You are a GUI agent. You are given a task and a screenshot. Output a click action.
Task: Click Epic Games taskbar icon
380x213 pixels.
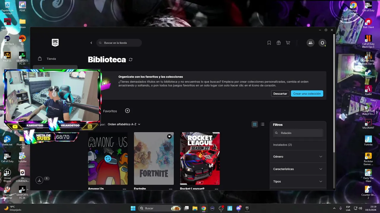(x=247, y=208)
